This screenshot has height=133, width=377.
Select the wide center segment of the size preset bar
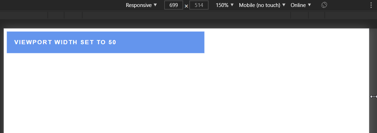(186, 15)
